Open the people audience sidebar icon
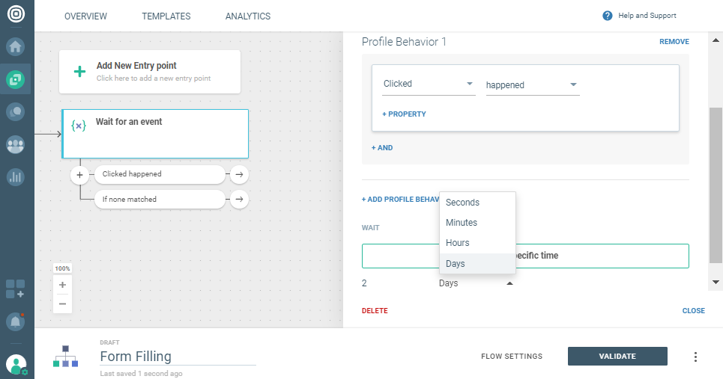Screen dimensions: 723x379 [x=16, y=144]
